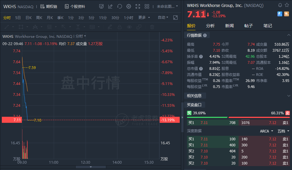The width and height of the screenshot is (292, 170).
Task: Open the multi-chart grid layout icon
Action: coord(147,6)
